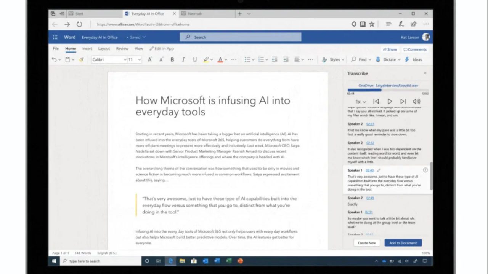Decrease paragraph indent
This screenshot has width=488, height=274.
point(274,60)
